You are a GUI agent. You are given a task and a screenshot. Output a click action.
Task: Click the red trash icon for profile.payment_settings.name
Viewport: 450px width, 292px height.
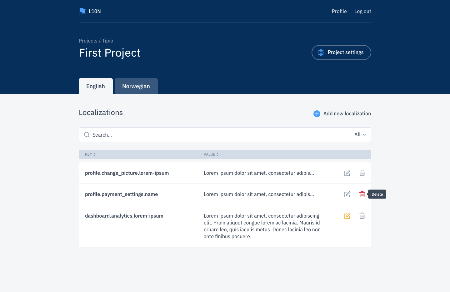click(362, 194)
